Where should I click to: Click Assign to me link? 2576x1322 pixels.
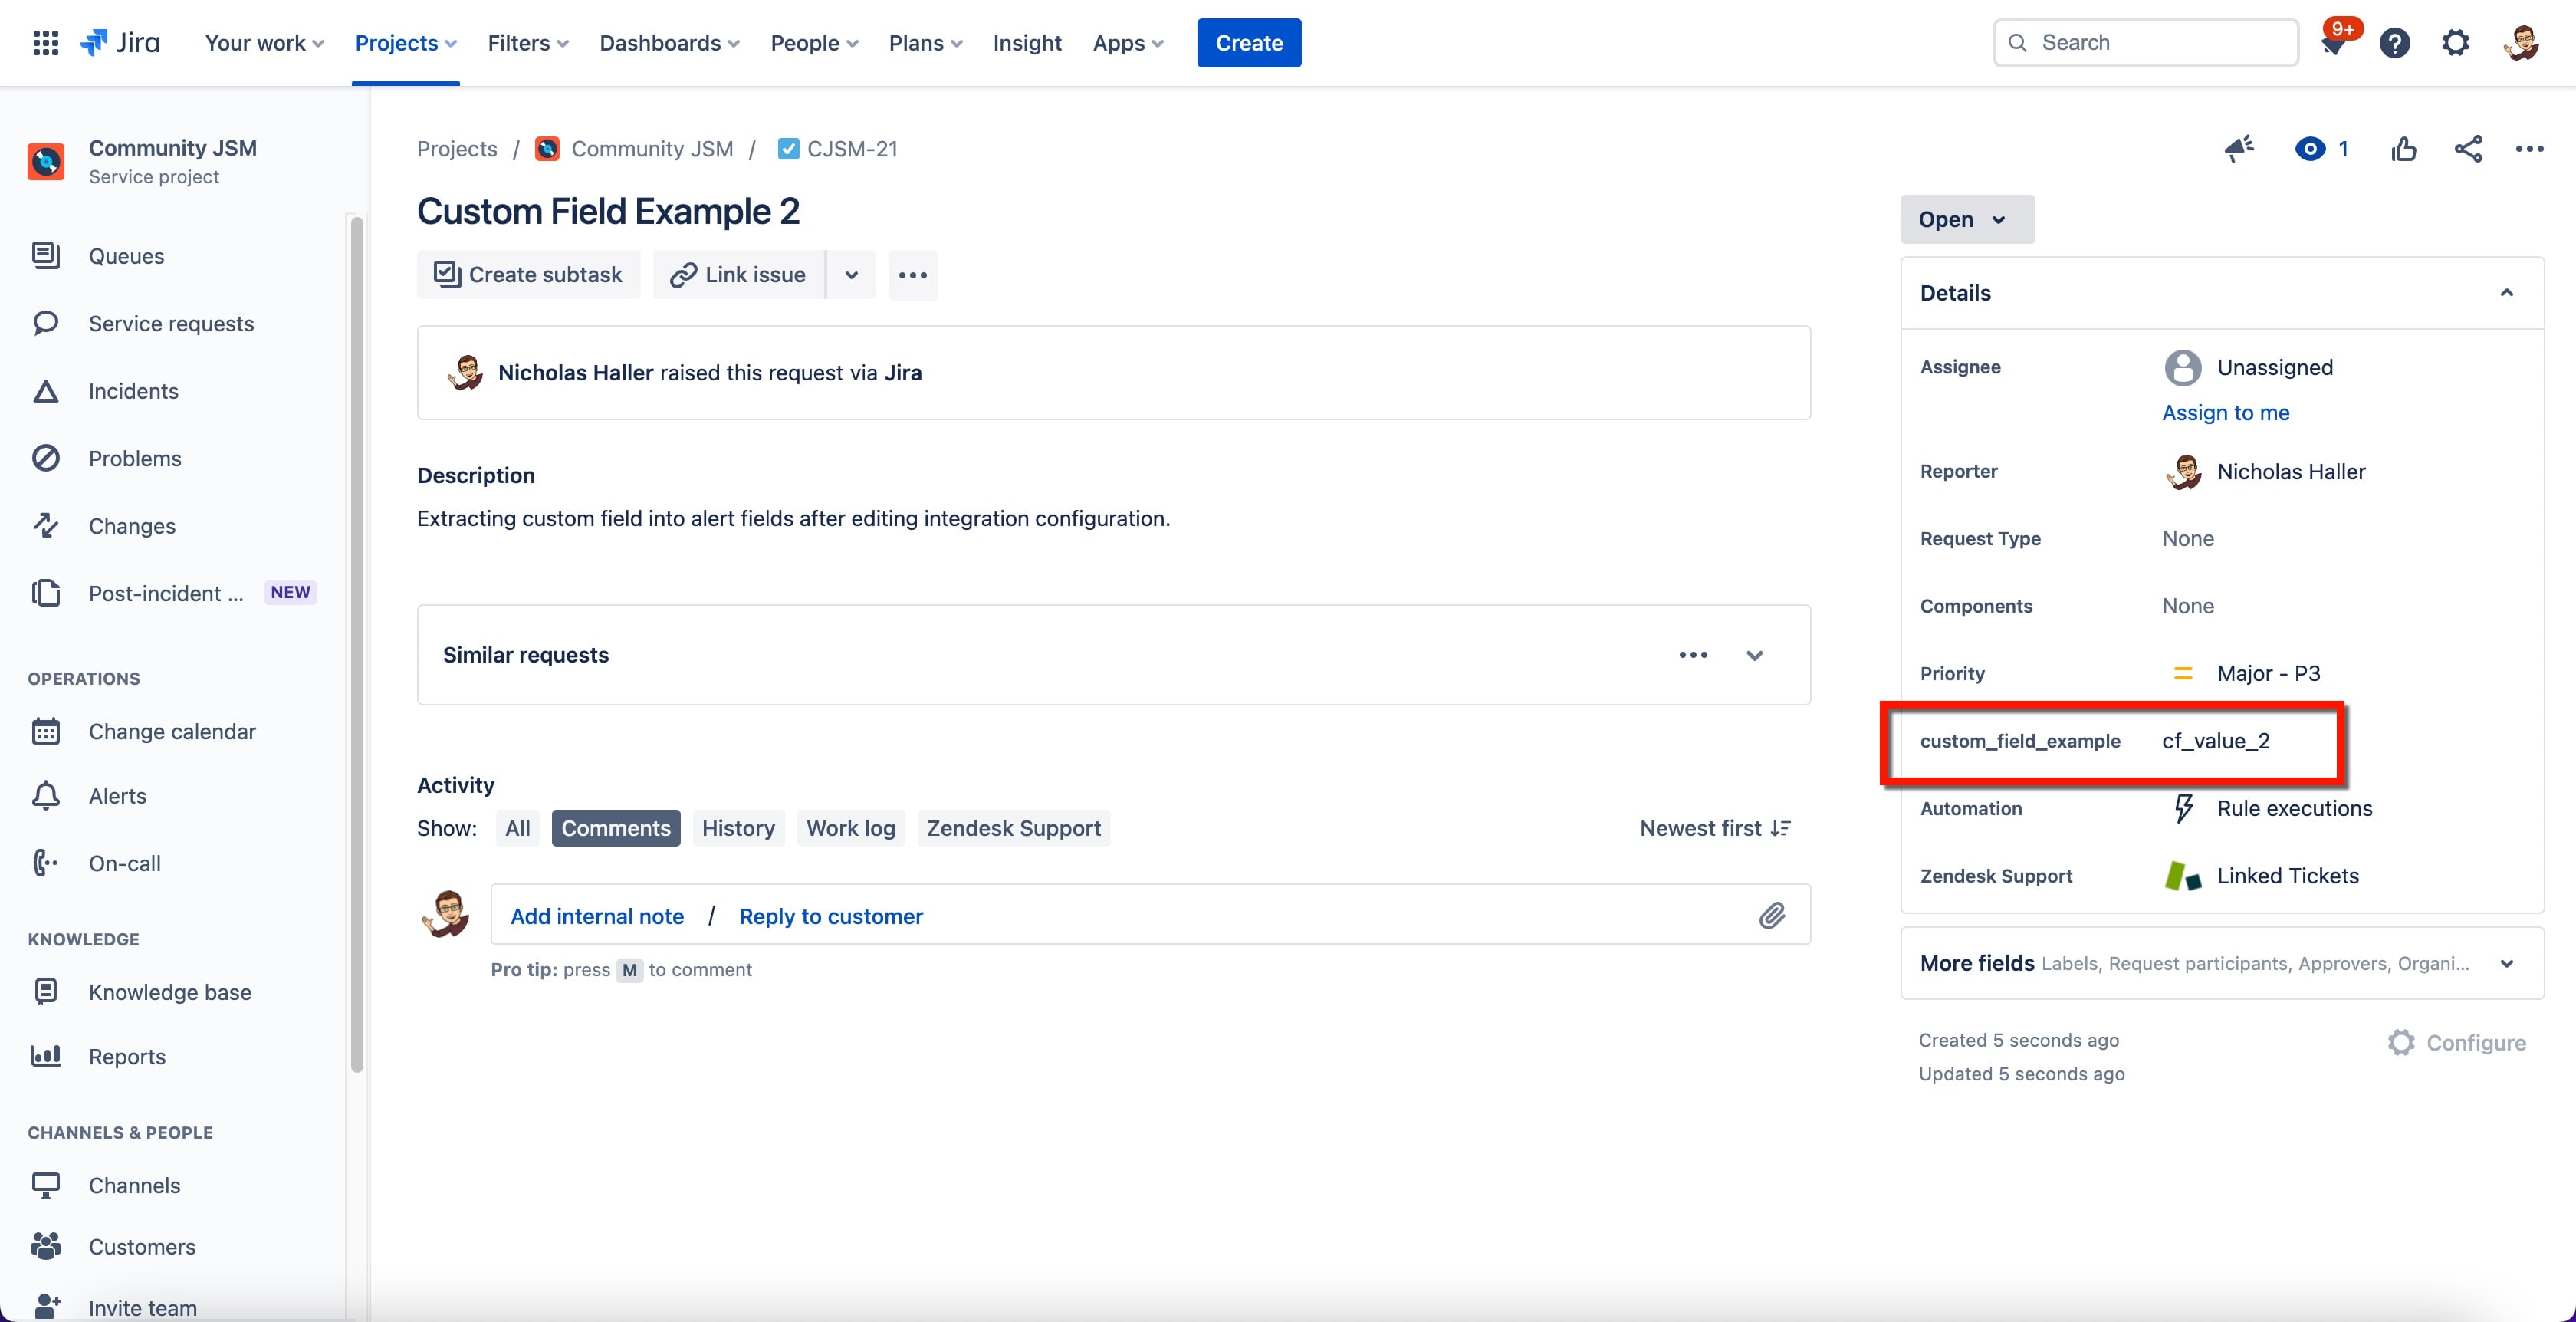pos(2225,413)
